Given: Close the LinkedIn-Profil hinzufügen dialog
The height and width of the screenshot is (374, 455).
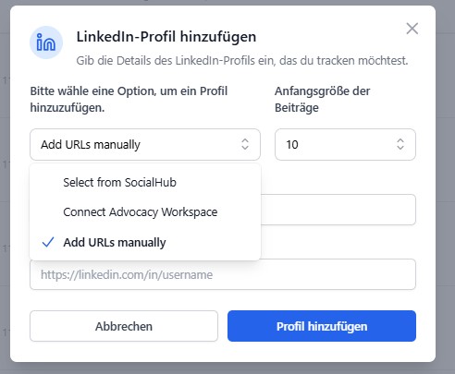Looking at the screenshot, I should [412, 29].
